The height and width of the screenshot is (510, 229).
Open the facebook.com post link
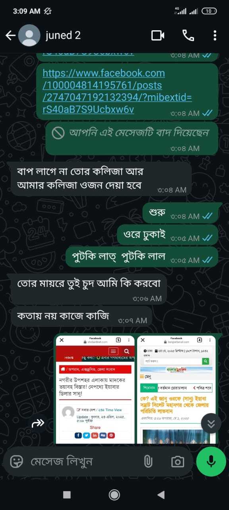117,91
